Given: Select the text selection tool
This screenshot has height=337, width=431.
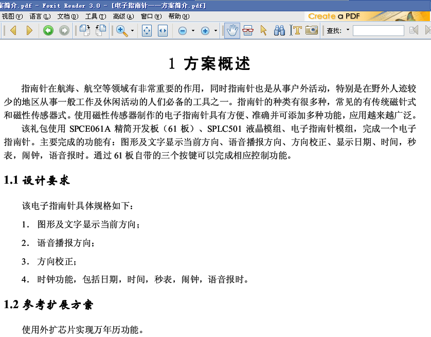Looking at the screenshot, I should click(296, 30).
